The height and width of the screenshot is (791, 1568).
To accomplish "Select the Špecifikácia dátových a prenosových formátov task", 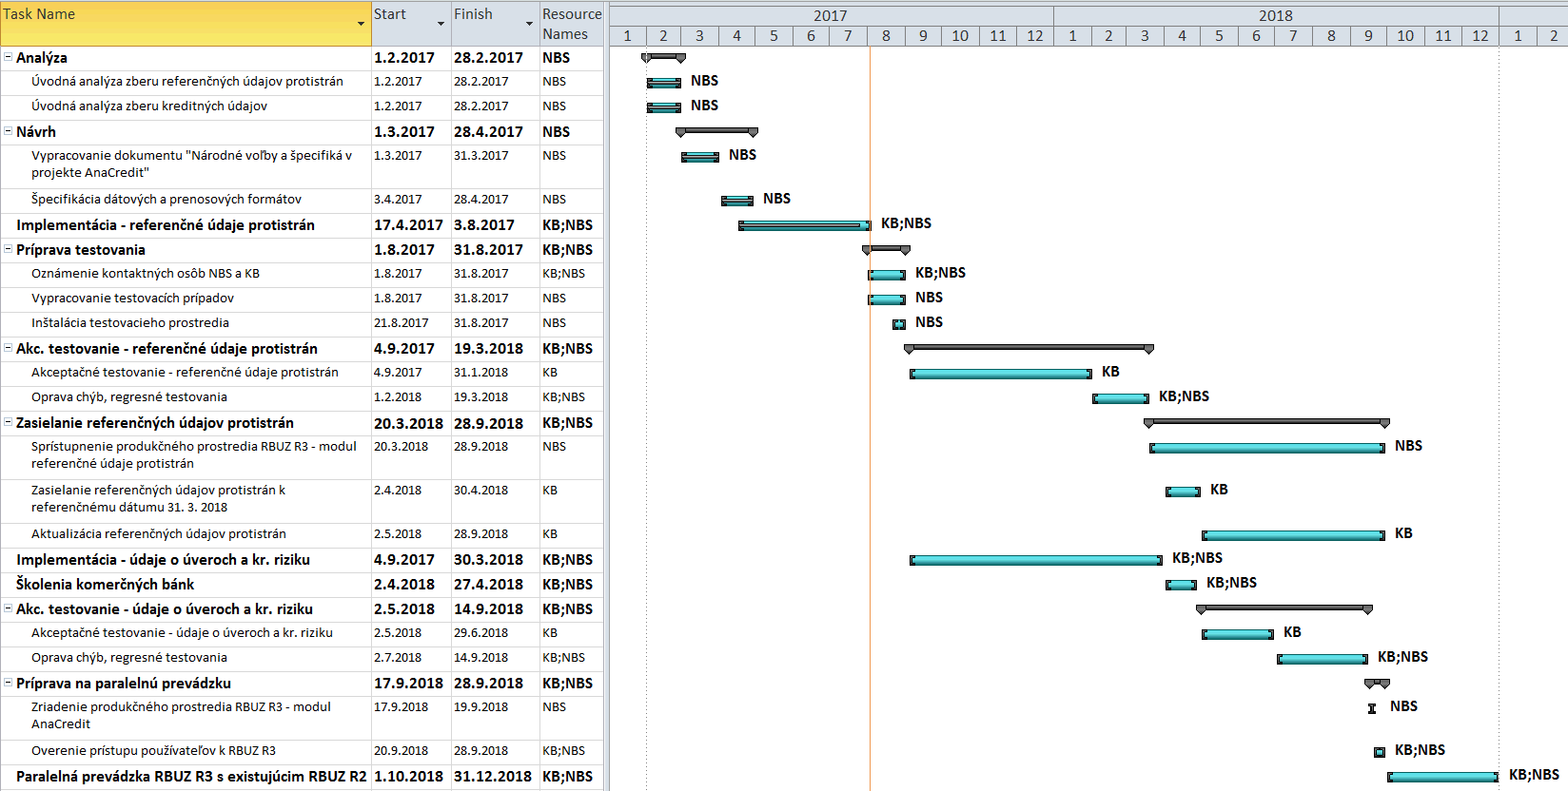I will point(166,200).
